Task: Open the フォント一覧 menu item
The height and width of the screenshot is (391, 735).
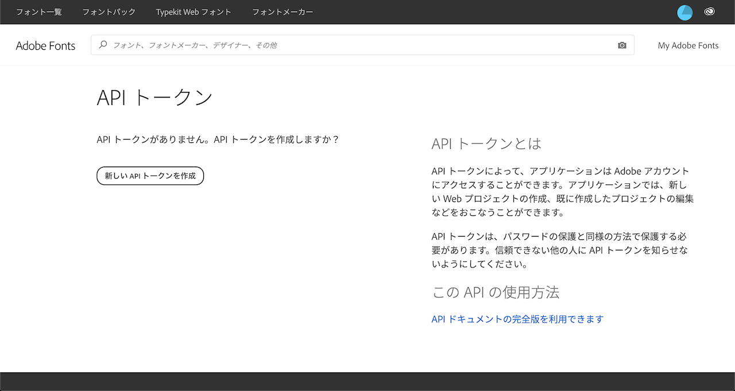Action: click(38, 12)
